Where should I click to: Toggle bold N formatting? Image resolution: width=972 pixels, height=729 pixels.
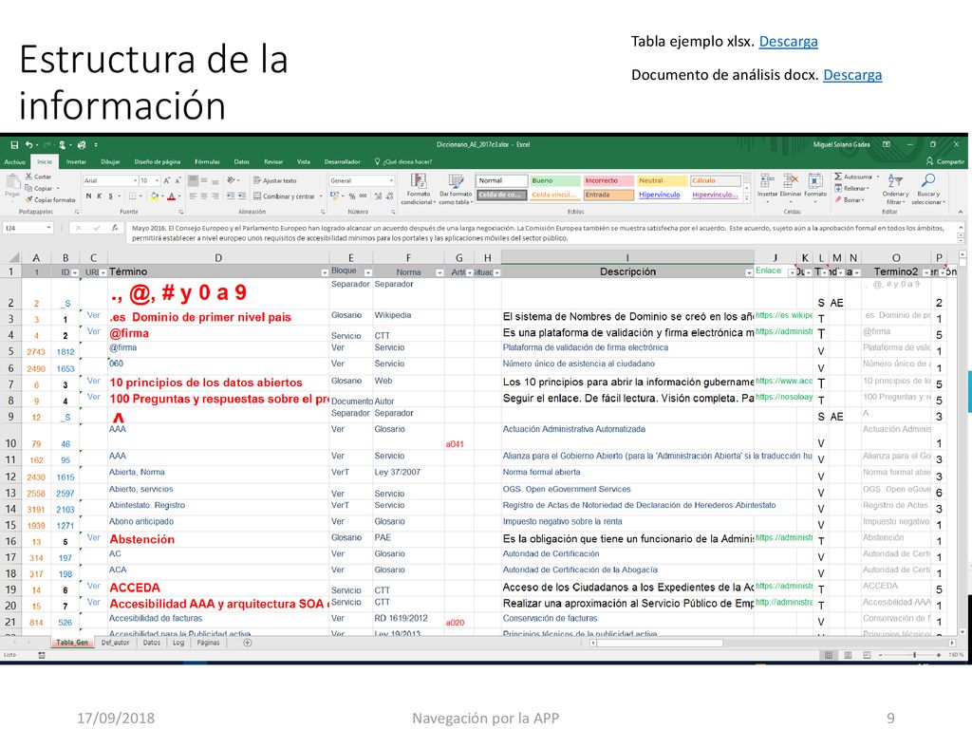(x=88, y=196)
